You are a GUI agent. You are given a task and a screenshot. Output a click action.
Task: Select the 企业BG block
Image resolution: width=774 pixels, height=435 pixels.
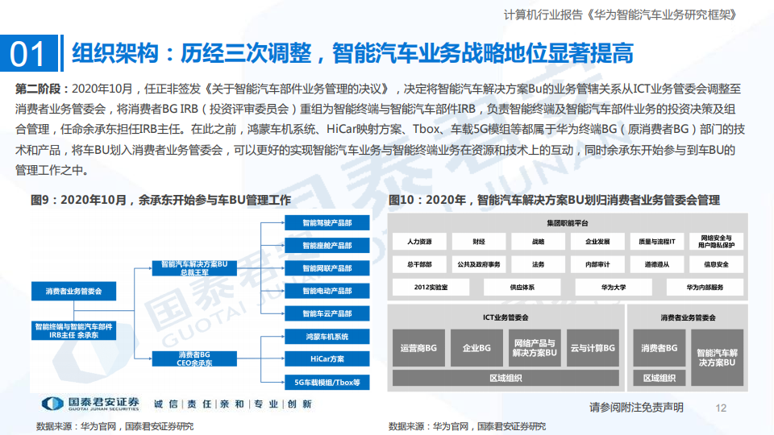tap(476, 348)
